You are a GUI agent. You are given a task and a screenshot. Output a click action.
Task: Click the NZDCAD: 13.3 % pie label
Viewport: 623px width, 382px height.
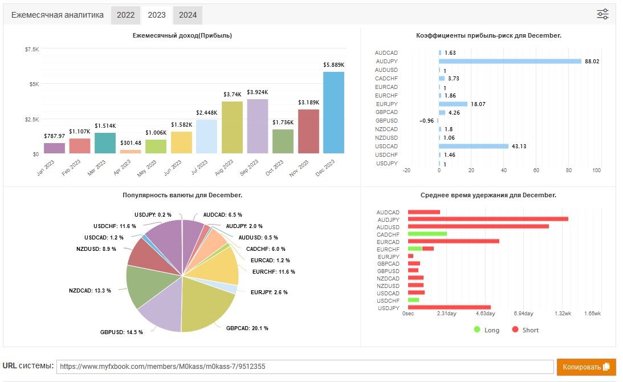point(90,291)
